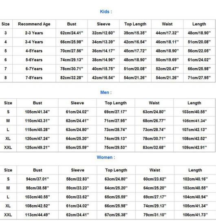Select Men XL length 108cm/42.52 cell
This screenshot has height=221, width=216.
[194, 139]
